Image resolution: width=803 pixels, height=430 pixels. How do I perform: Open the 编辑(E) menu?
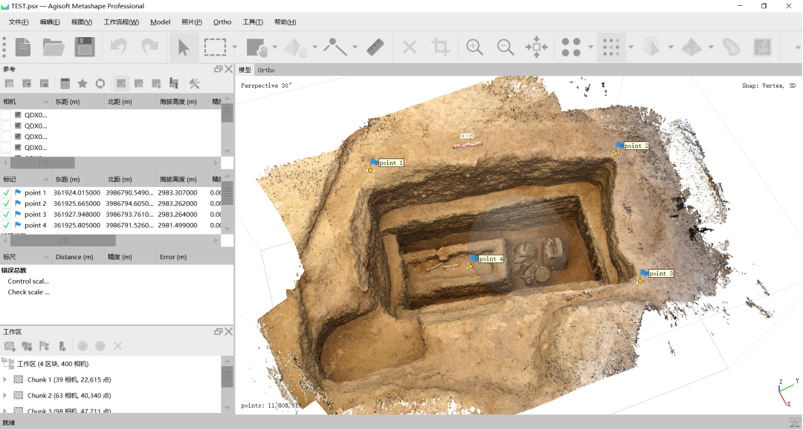pos(50,22)
